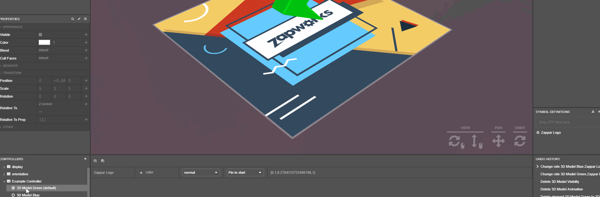Click the paste icon above the Zappar Logo row
This screenshot has width=600, height=197.
(103, 161)
